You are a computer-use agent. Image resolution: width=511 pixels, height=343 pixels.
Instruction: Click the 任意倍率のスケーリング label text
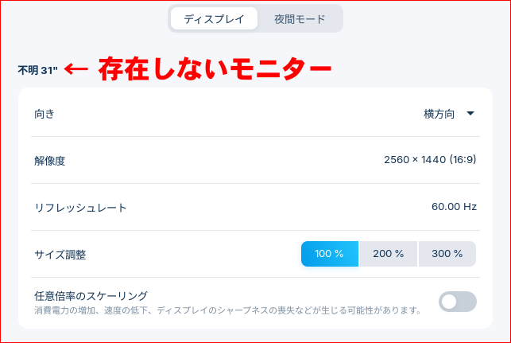tap(91, 296)
